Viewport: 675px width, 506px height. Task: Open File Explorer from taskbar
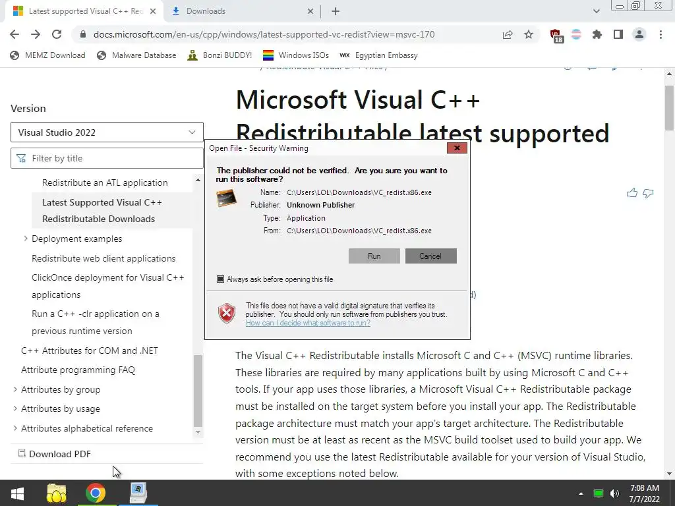[57, 493]
